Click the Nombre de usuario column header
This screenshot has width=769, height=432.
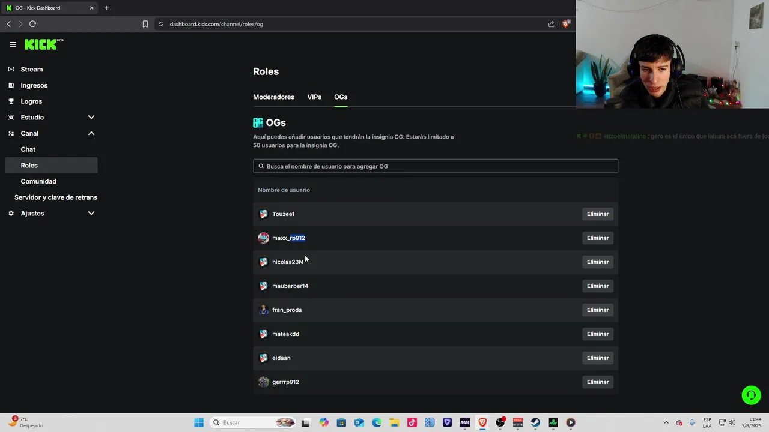284,190
